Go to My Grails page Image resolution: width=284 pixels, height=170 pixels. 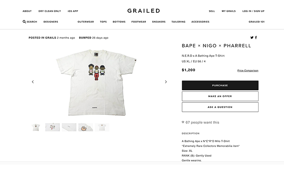[x=228, y=11]
